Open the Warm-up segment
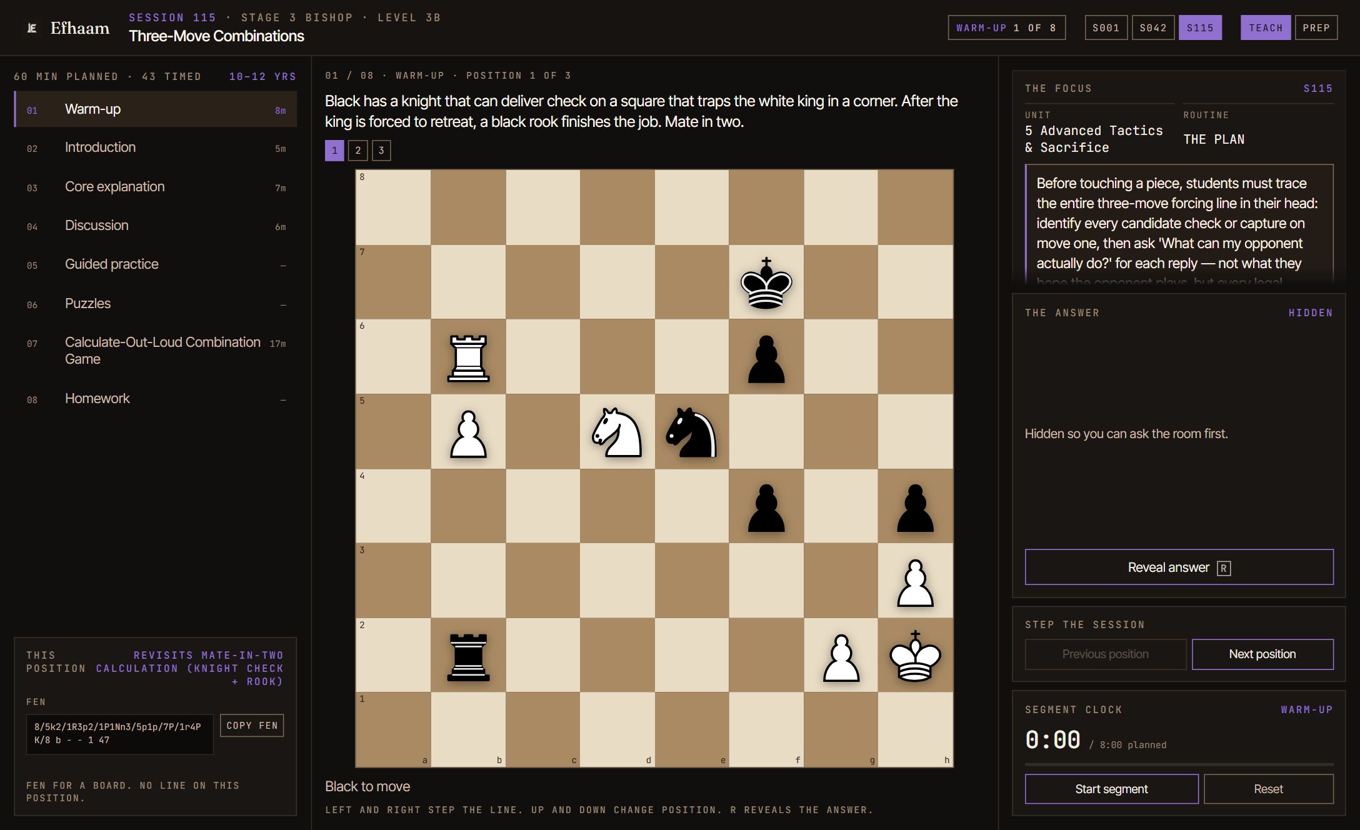This screenshot has width=1360, height=830. pyautogui.click(x=156, y=109)
